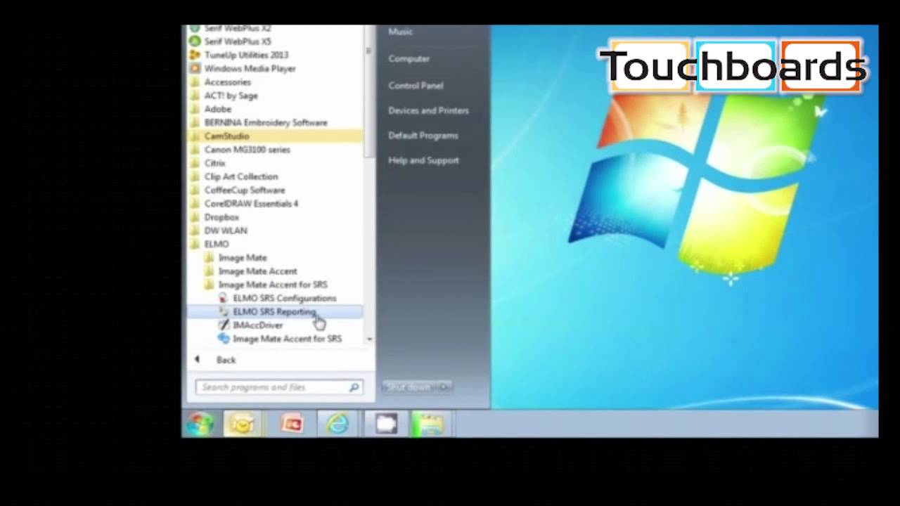Click the IMAccDriver icon

coord(224,325)
